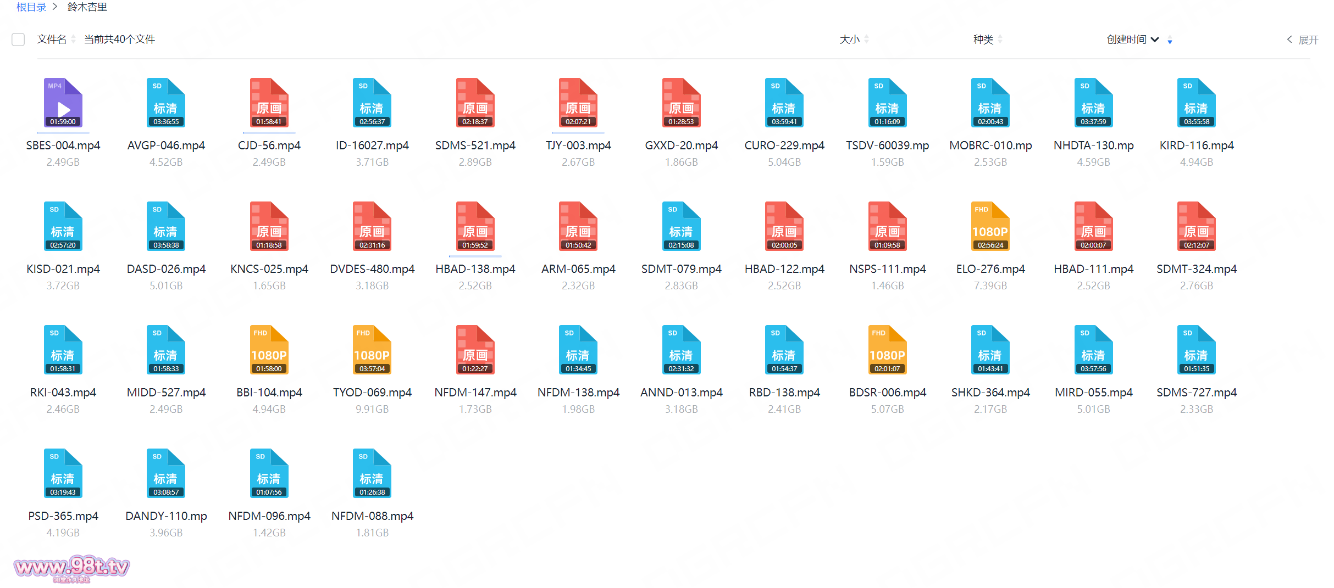The image size is (1334, 588).
Task: Open the NFDM-088.mp4 file icon
Action: pos(372,473)
